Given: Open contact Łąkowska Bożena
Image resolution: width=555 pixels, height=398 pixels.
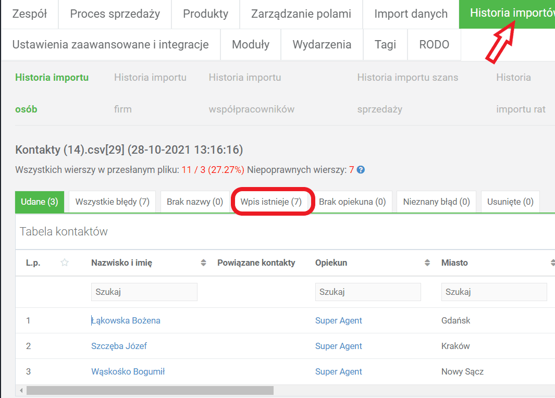Looking at the screenshot, I should [126, 320].
